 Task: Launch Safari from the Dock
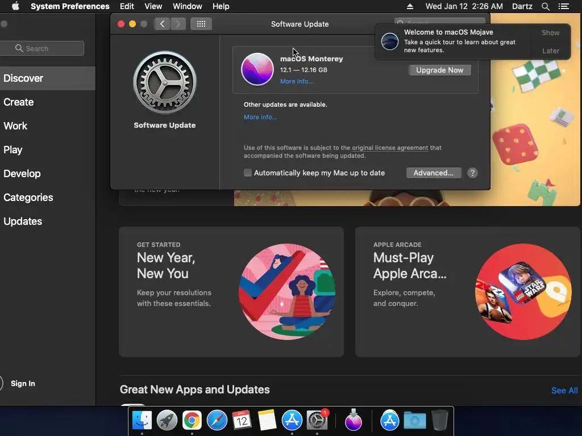point(217,421)
